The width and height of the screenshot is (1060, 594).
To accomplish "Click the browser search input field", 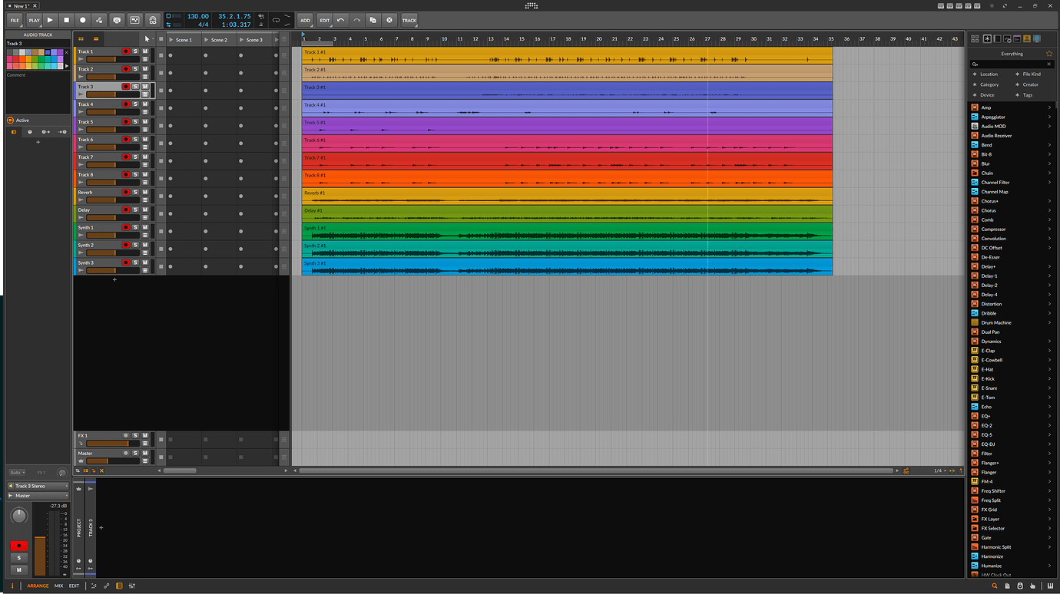I will 1012,64.
